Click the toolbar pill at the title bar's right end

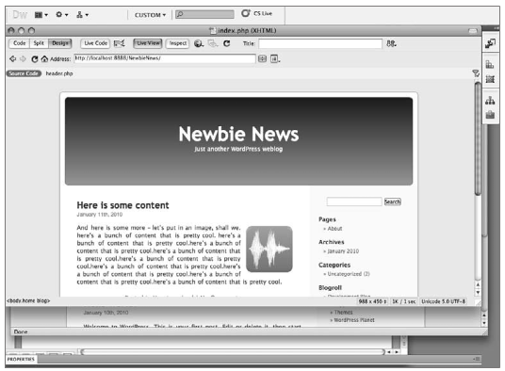tap(472, 30)
